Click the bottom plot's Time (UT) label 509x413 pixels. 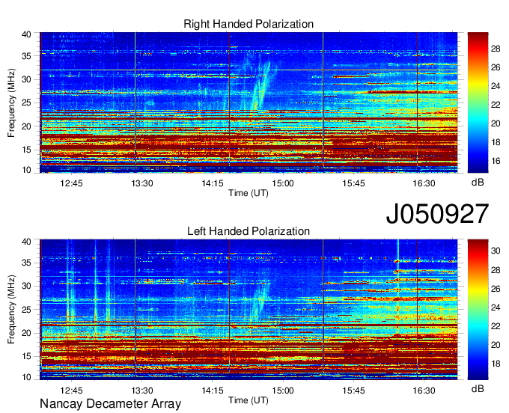249,400
